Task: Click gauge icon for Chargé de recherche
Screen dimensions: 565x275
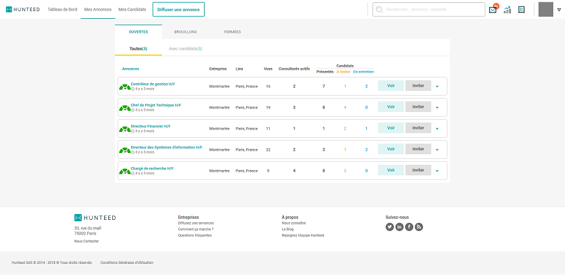Action: (125, 171)
